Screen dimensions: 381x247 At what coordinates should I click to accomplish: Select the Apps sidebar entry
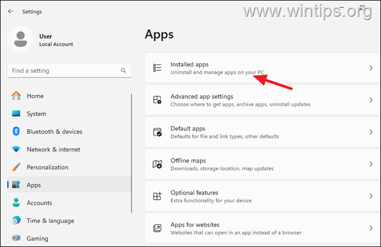69,185
